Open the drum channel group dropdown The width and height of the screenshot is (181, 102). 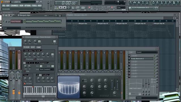[12, 28]
